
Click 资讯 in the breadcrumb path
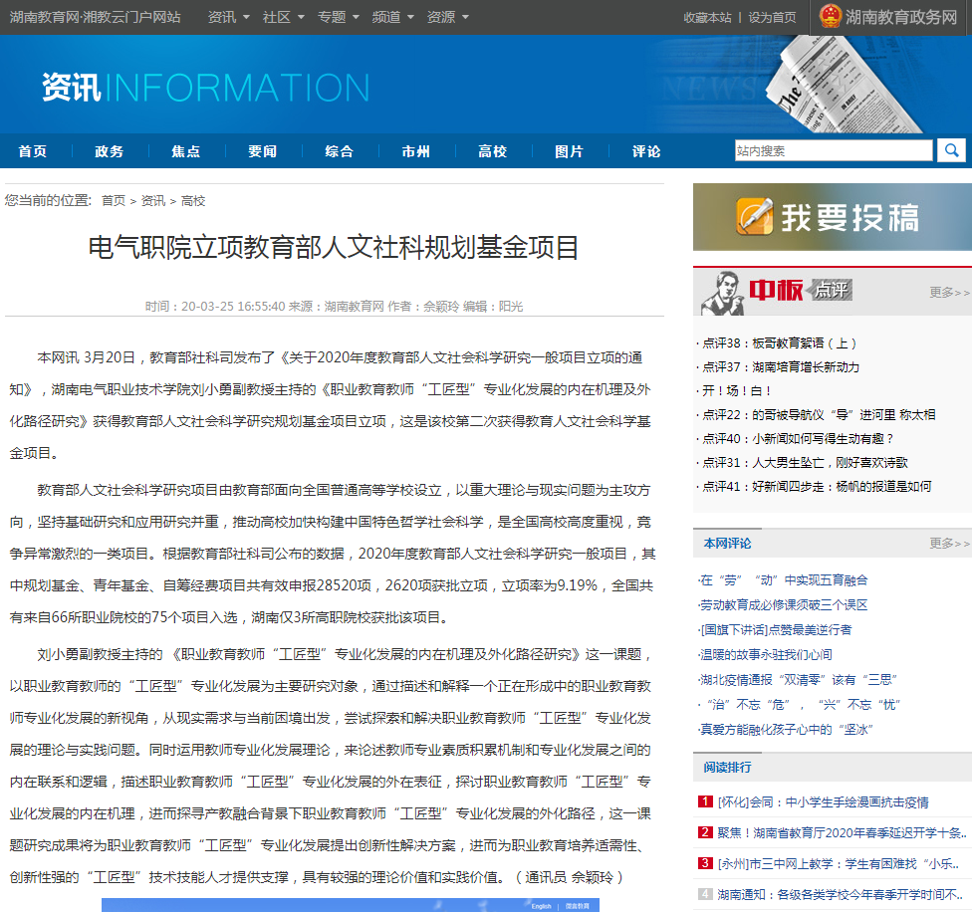click(153, 201)
